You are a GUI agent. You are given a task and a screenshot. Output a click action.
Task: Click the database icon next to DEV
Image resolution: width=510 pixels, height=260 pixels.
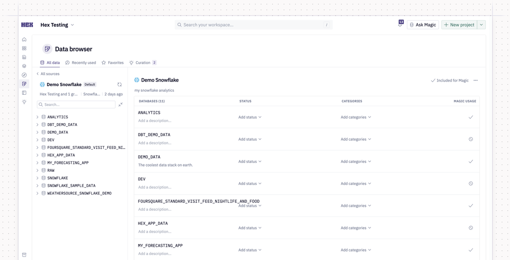pos(43,140)
